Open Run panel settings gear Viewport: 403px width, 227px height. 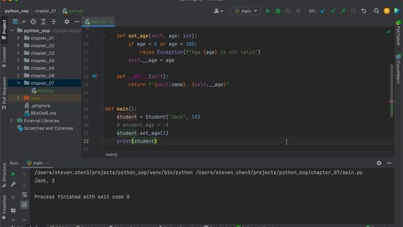pos(379,163)
